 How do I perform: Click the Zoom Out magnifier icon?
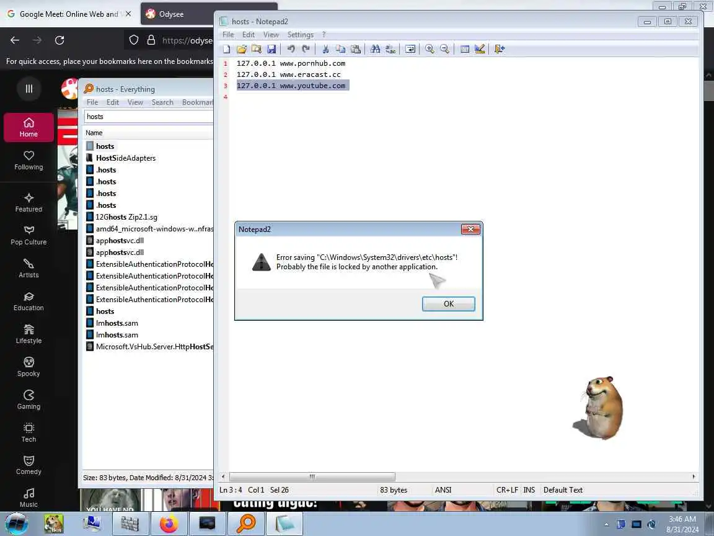click(x=444, y=49)
